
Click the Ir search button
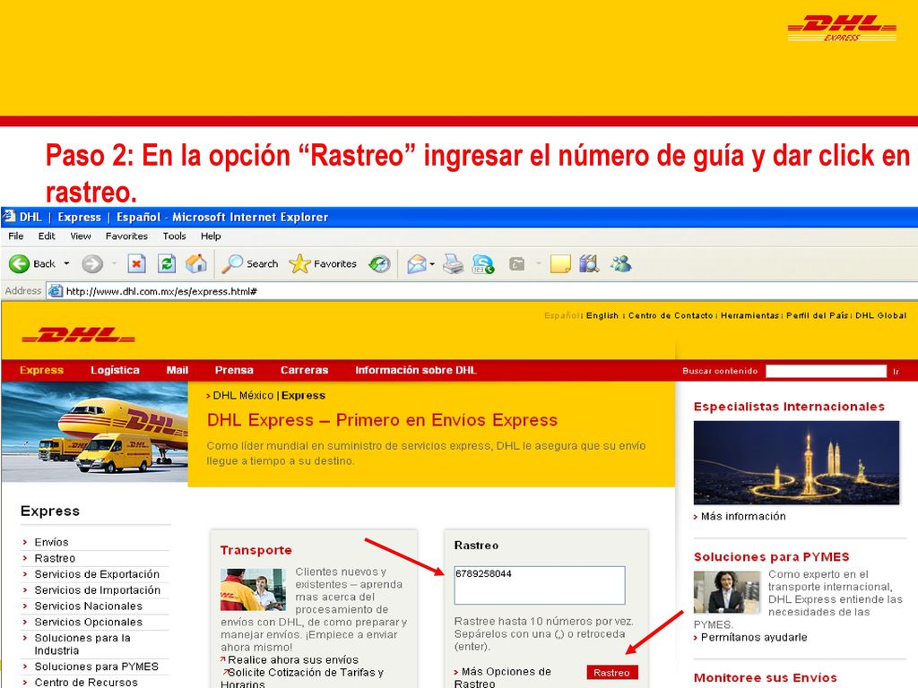pos(896,372)
